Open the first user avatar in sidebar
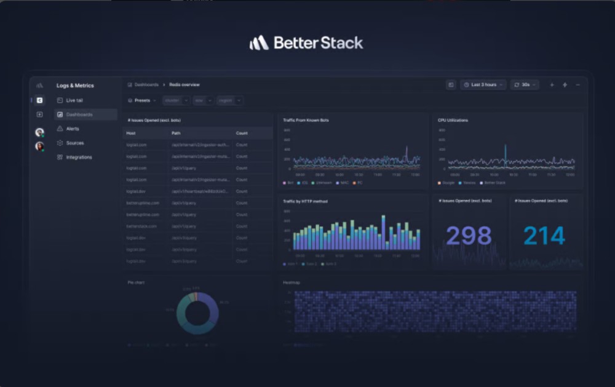The width and height of the screenshot is (615, 387). coord(39,132)
